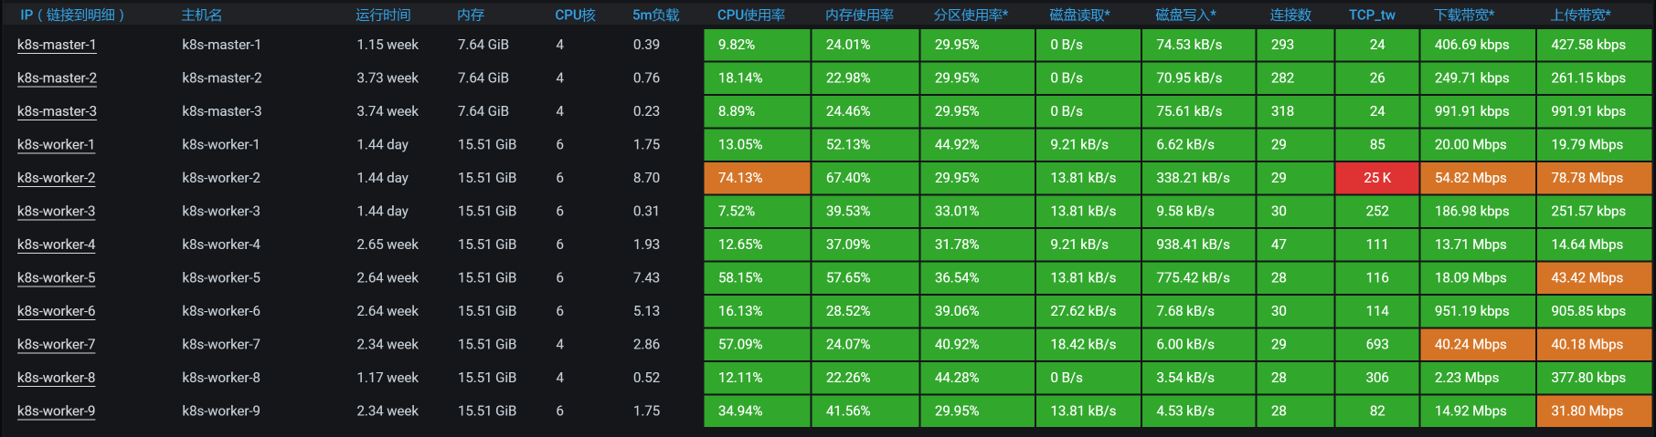
Task: Click the orange 74.13% CPU usage cell
Action: click(757, 178)
